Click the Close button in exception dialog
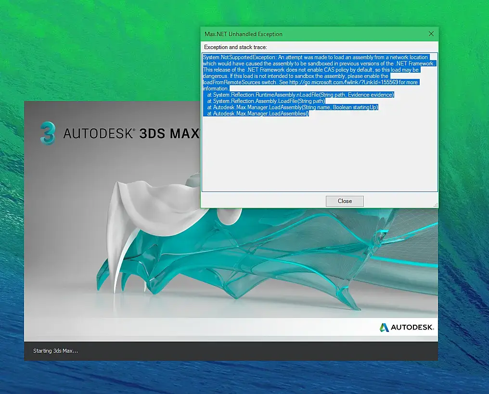This screenshot has height=394, width=489. coord(345,201)
